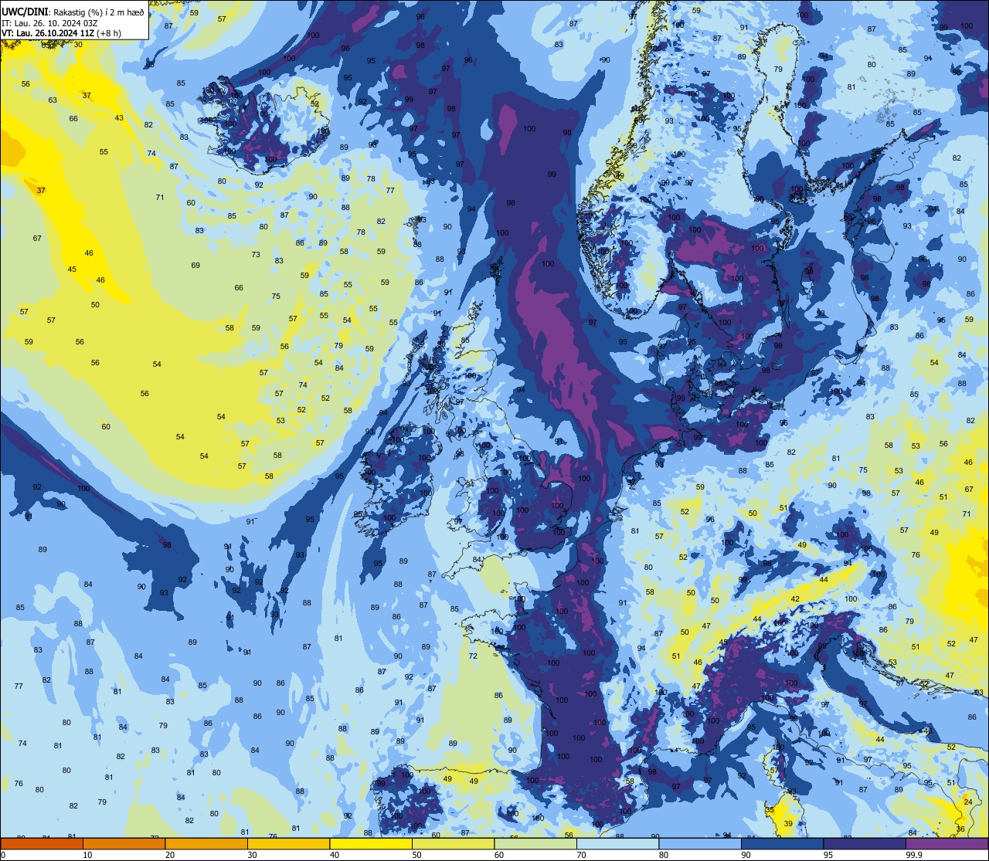Screen dimensions: 989x861
Task: Click the map value 39 on Sardinia
Action: coord(788,824)
